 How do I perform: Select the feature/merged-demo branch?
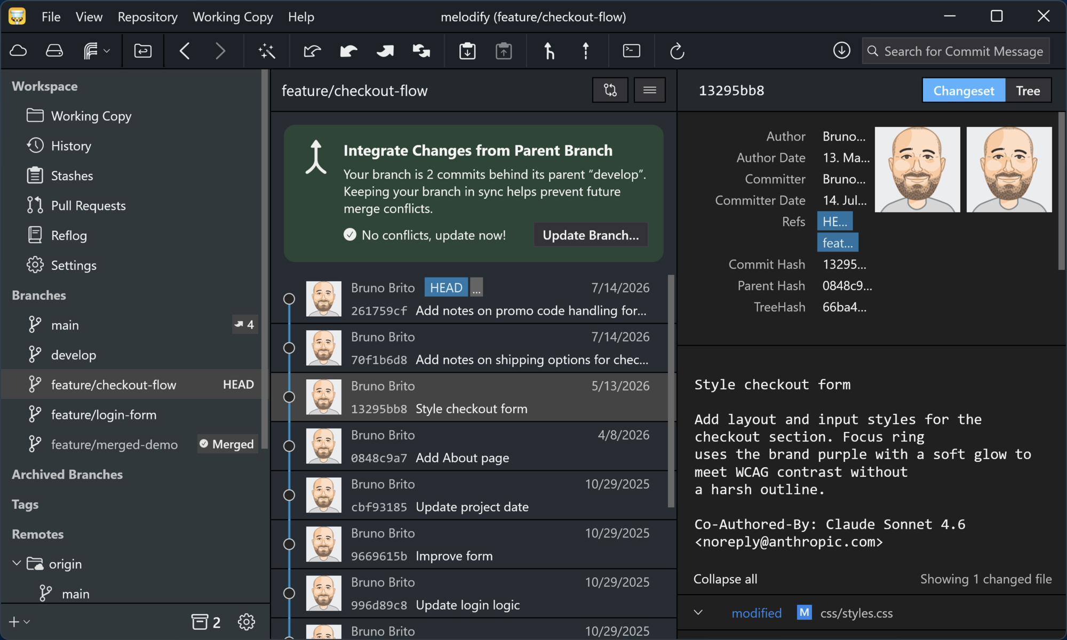click(x=132, y=444)
